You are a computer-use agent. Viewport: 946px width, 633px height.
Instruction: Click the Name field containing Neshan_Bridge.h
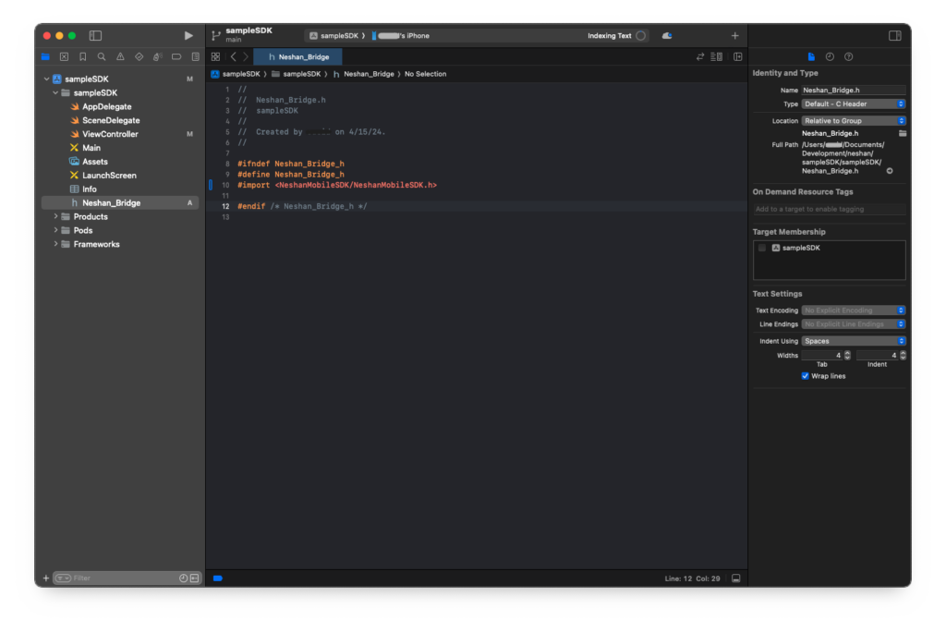(x=853, y=90)
